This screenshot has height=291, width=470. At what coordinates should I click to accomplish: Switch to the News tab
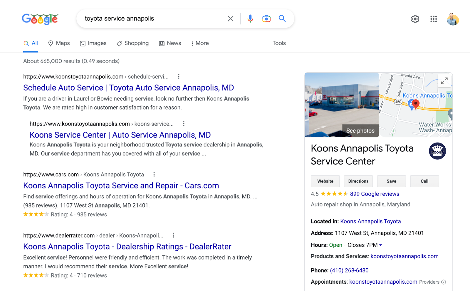pyautogui.click(x=170, y=43)
